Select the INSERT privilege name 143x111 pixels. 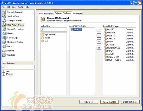tap(111, 29)
